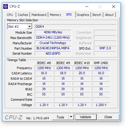Image resolution: width=126 pixels, height=127 pixels.
Task: Click the Crucial Technology manufacturer value
Action: coord(53,43)
